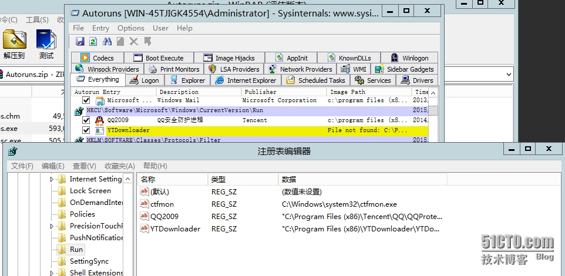The width and height of the screenshot is (565, 276).
Task: Click the gray Properties icon in Autoruns toolbar
Action: pos(120,42)
